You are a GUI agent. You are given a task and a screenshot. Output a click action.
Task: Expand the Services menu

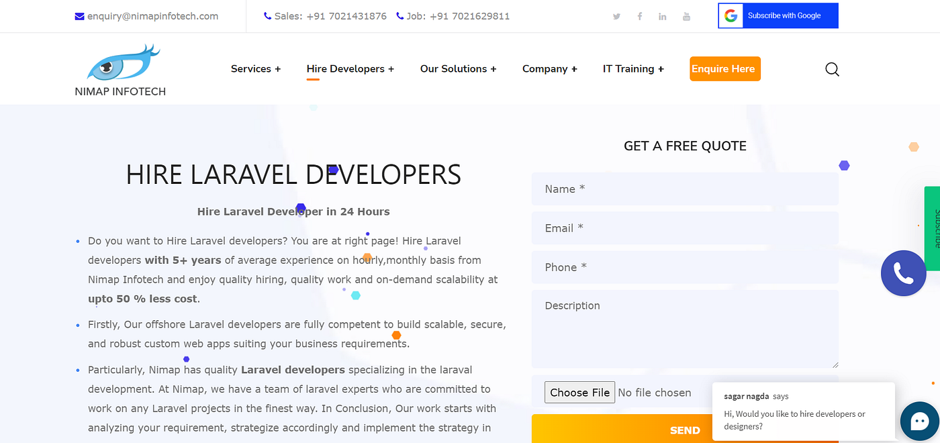coord(256,69)
